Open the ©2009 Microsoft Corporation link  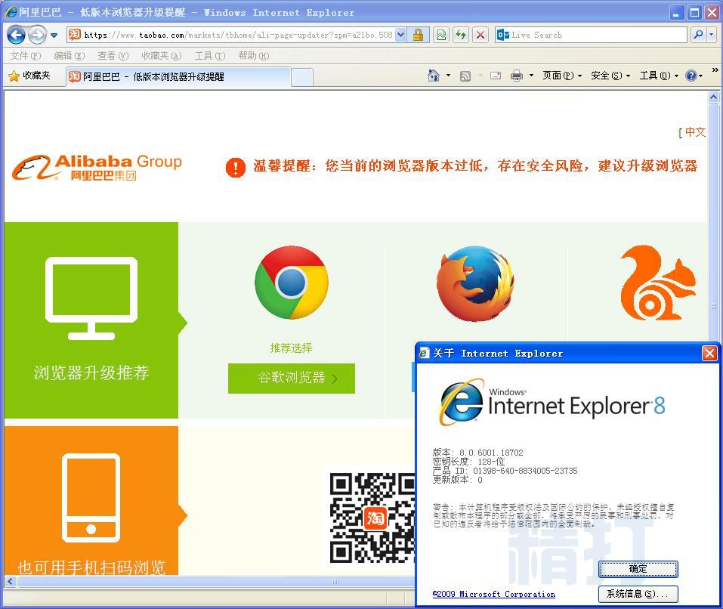[494, 594]
